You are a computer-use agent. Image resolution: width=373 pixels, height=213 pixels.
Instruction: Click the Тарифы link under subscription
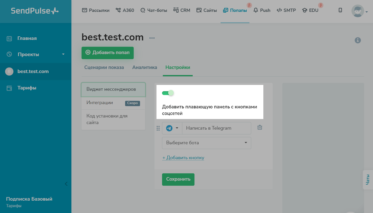[x=14, y=206]
